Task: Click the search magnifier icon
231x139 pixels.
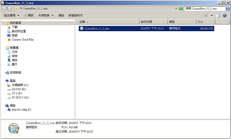Action: pos(228,9)
